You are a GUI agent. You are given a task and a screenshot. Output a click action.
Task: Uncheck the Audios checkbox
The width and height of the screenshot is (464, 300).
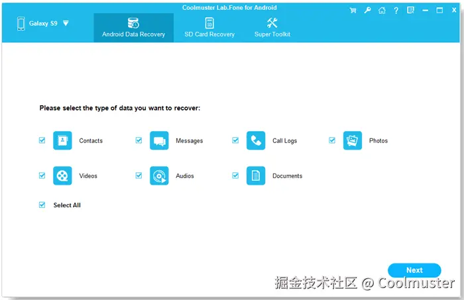(139, 175)
